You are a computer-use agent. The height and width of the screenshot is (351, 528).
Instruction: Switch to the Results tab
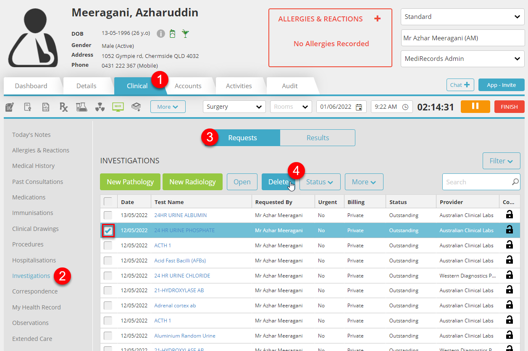click(318, 138)
